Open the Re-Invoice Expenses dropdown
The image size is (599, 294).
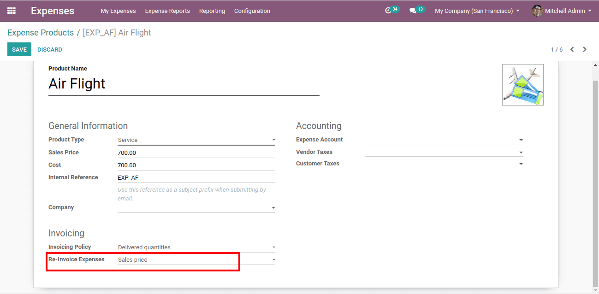196,259
